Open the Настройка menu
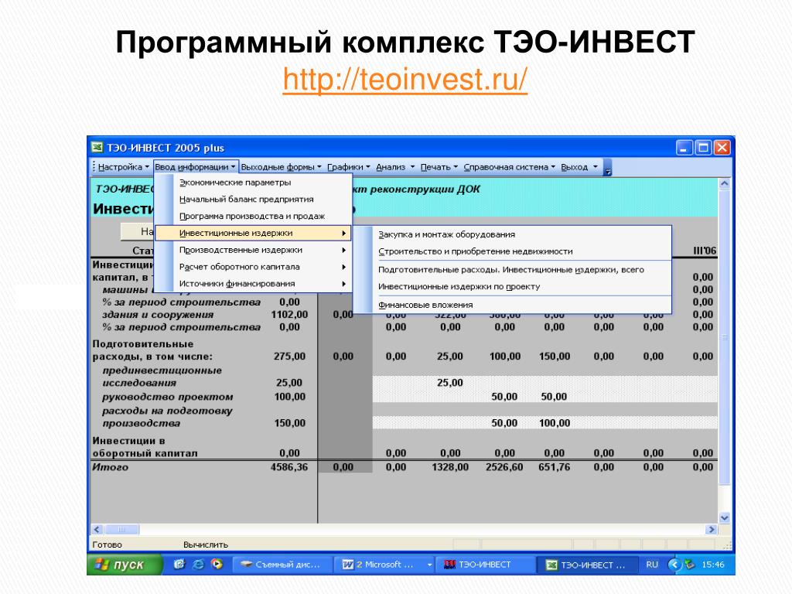This screenshot has height=594, width=792. tap(123, 167)
